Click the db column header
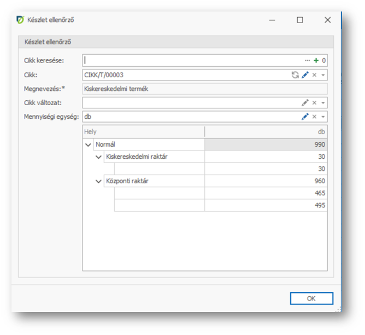The height and width of the screenshot is (335, 365). [x=266, y=132]
